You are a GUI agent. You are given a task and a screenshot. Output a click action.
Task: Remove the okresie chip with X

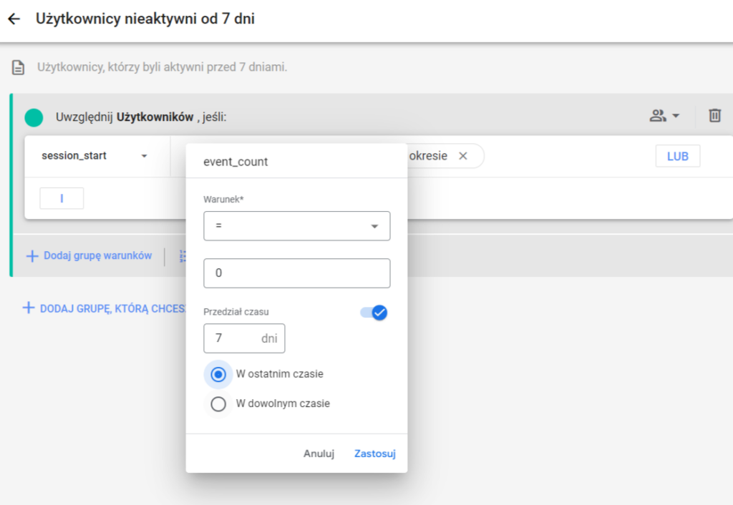click(463, 155)
